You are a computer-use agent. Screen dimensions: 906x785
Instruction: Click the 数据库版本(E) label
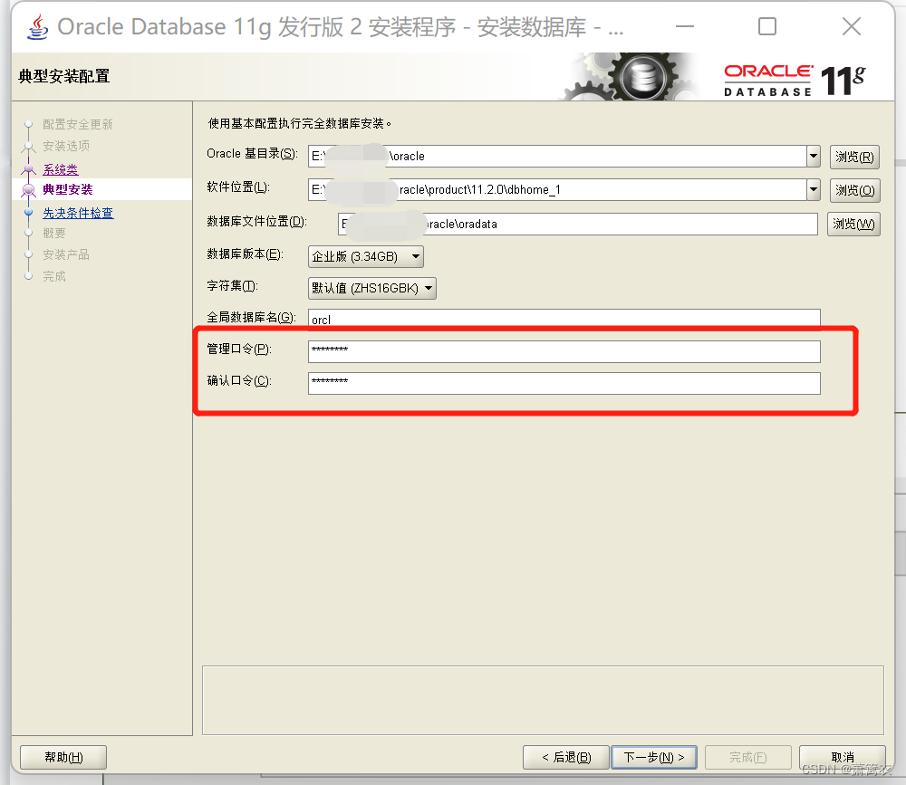coord(245,254)
